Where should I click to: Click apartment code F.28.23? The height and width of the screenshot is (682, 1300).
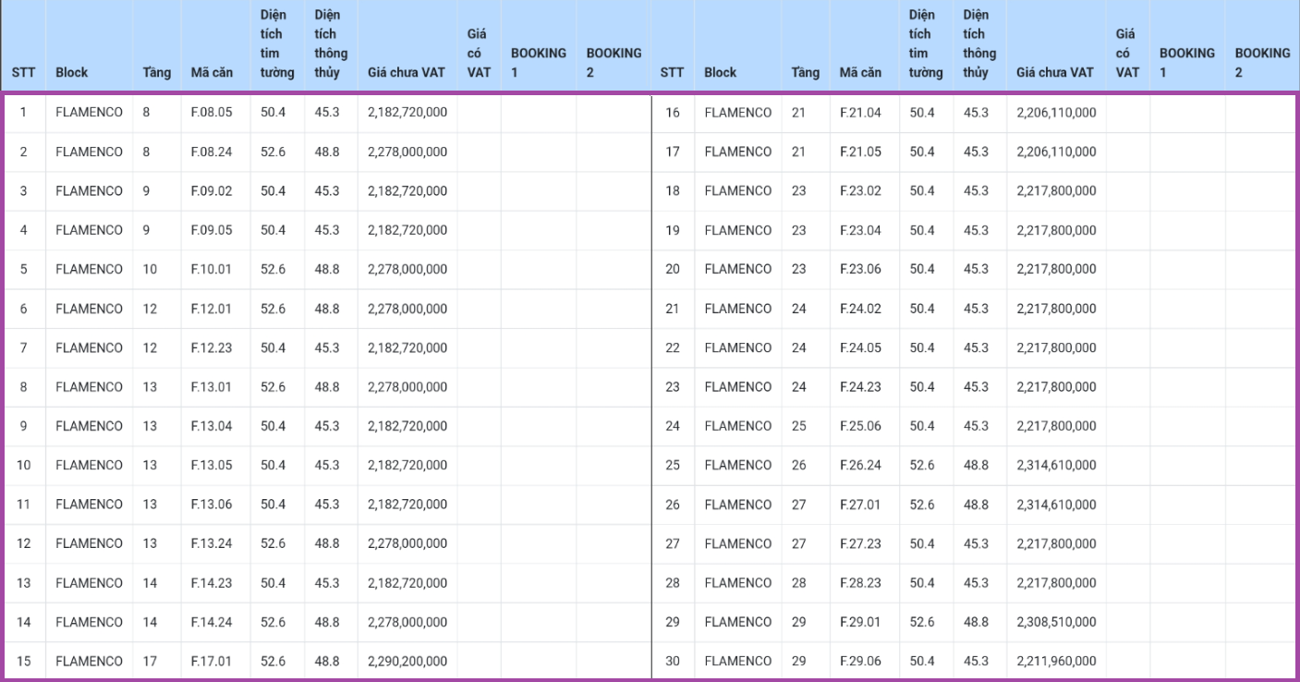[860, 583]
